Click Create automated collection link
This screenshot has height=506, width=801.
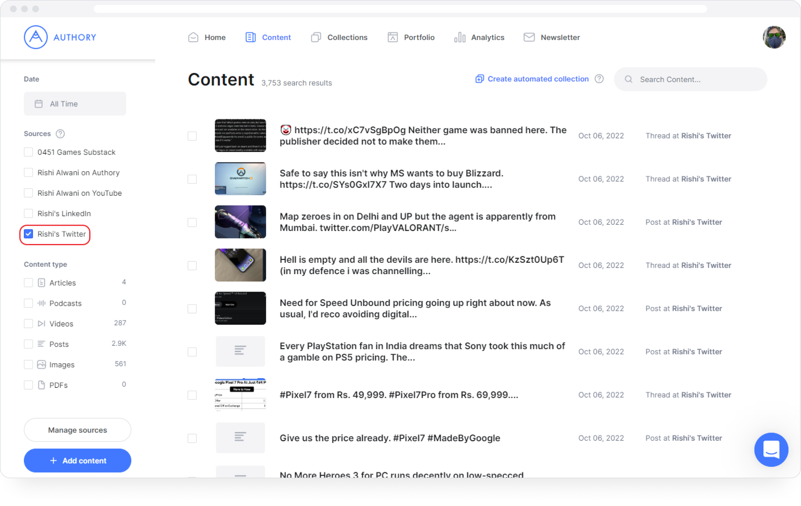click(x=538, y=79)
